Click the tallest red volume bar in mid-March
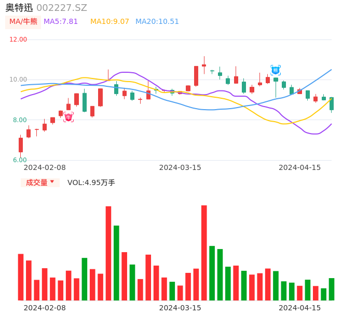The width and height of the screenshot is (356, 315). coord(204,253)
